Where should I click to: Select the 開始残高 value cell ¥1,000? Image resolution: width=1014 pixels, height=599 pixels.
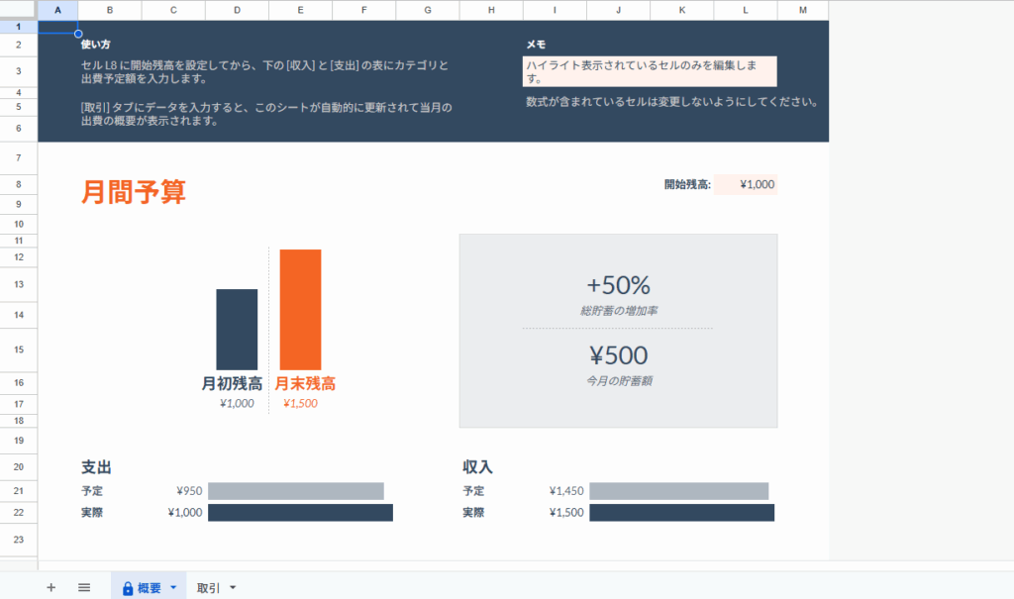coord(746,184)
